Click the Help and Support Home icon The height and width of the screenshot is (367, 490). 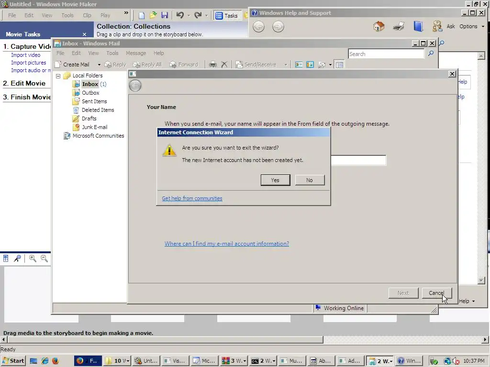coord(379,27)
